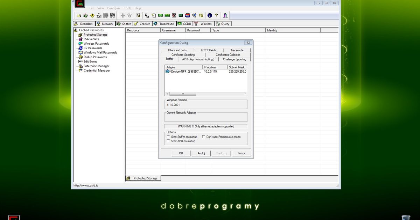Open the Certificates Collector tab

tap(228, 55)
